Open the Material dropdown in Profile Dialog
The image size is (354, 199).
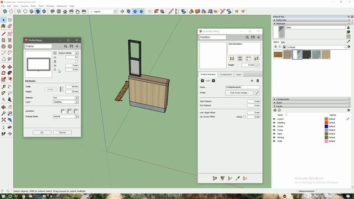[65, 98]
